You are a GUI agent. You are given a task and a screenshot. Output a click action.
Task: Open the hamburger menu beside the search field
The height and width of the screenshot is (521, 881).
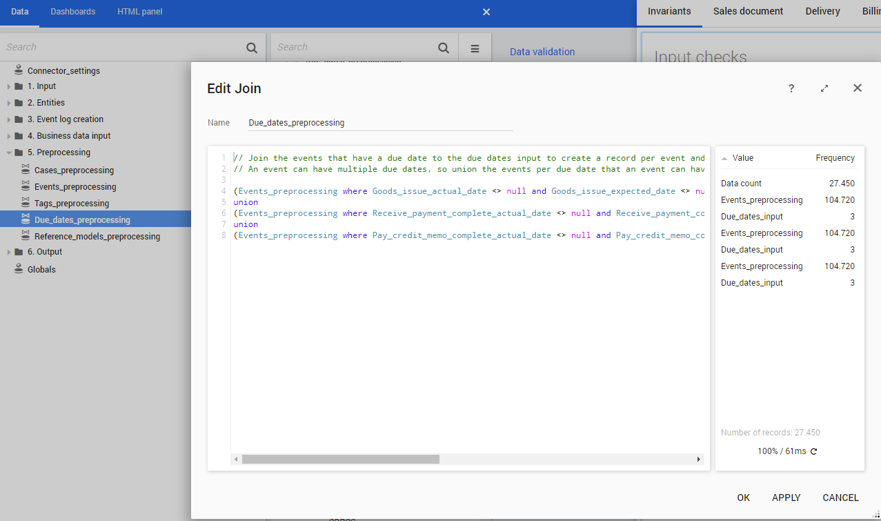(475, 47)
